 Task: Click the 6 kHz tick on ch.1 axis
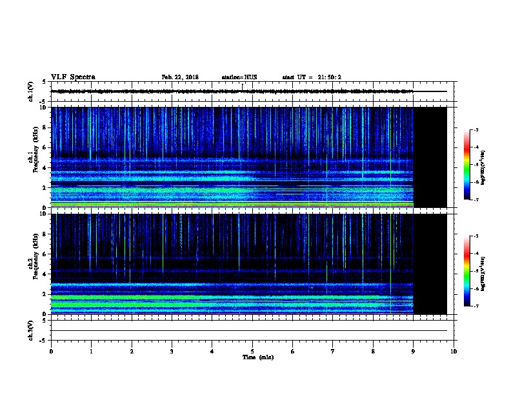point(45,147)
